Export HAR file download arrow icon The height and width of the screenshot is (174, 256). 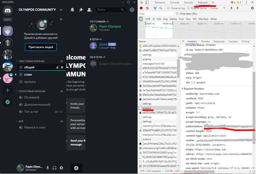tap(238, 8)
